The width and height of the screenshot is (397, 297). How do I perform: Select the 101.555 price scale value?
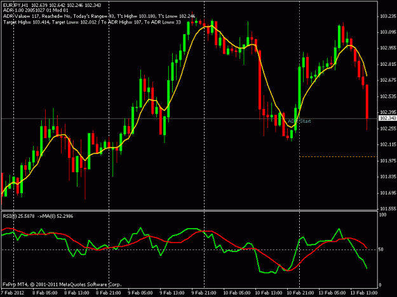click(x=388, y=209)
